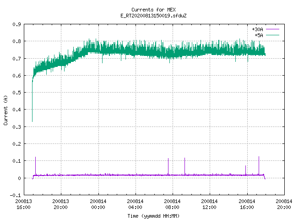Viewport: 293px width, 220px height.
Task: Click the 0.3 y-axis tick label
Action: click(x=16, y=127)
